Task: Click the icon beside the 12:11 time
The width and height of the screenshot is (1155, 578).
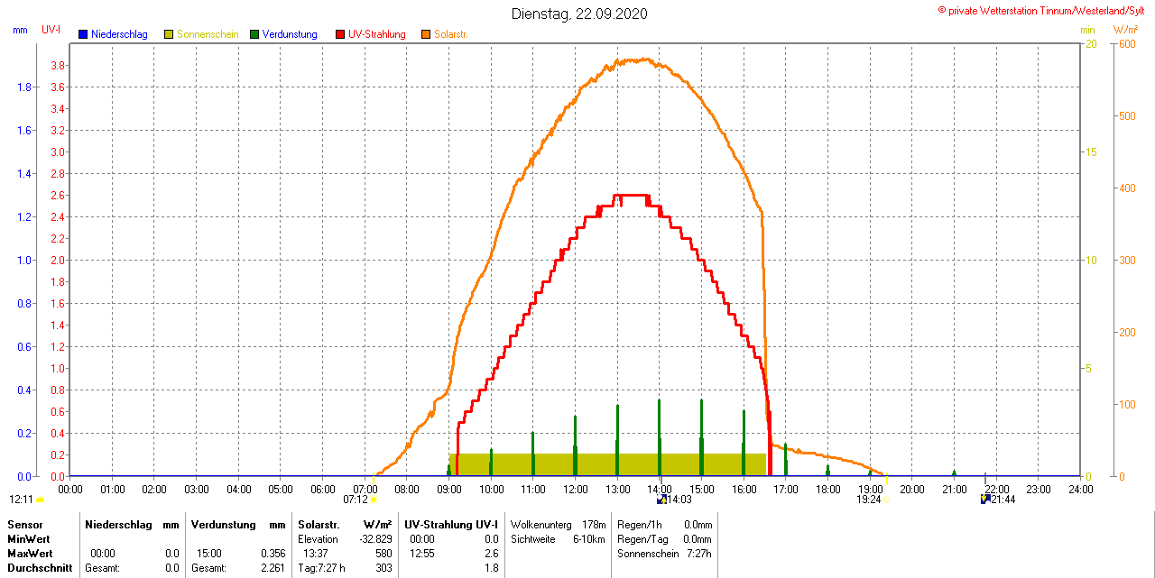Action: point(41,499)
